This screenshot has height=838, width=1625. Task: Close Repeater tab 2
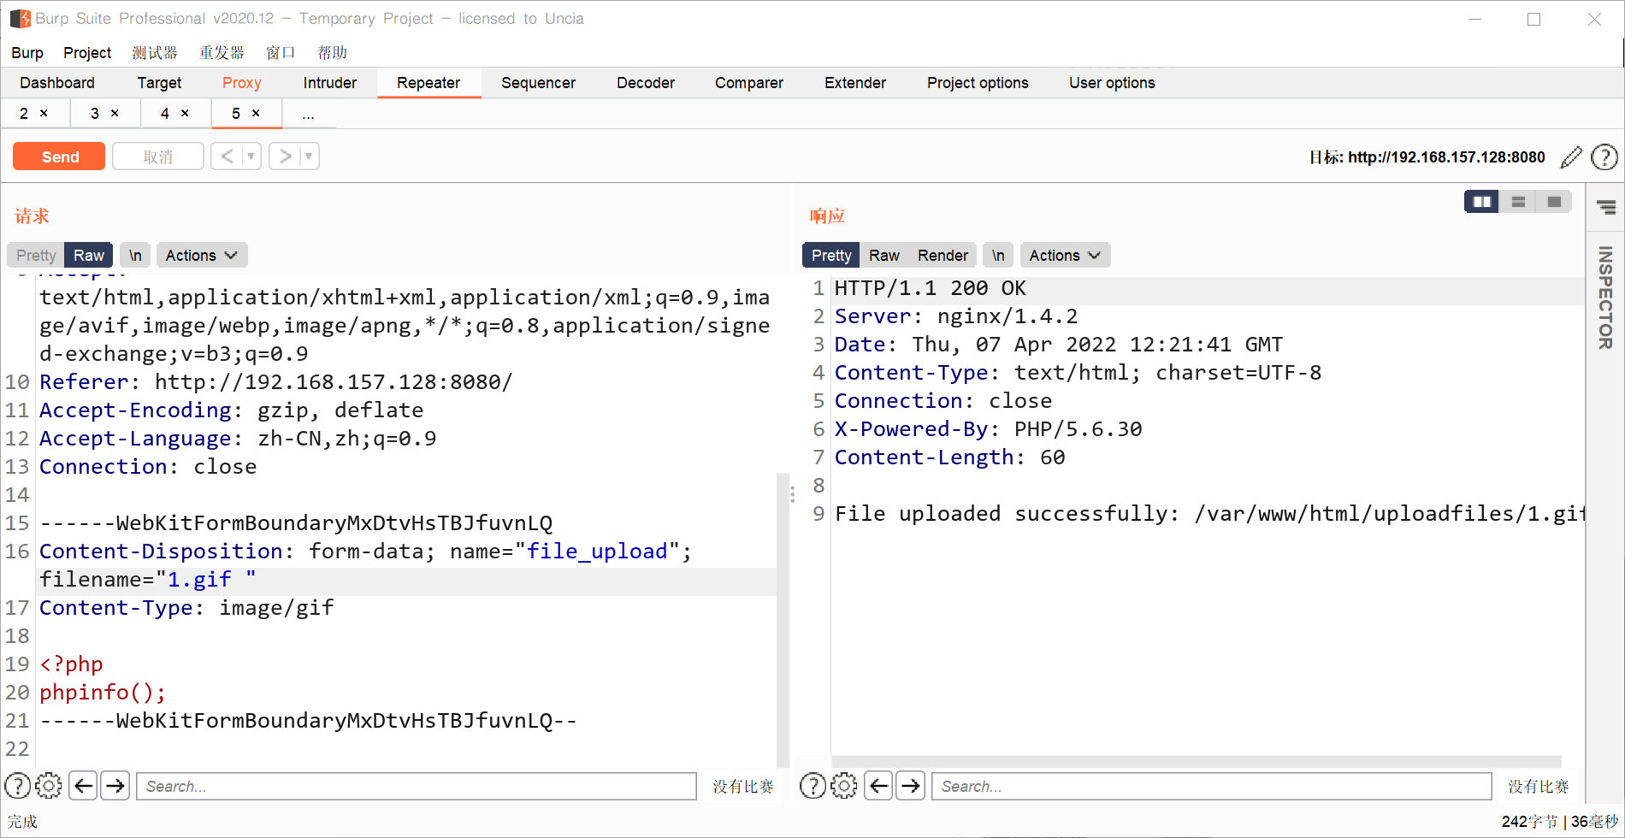coord(44,113)
